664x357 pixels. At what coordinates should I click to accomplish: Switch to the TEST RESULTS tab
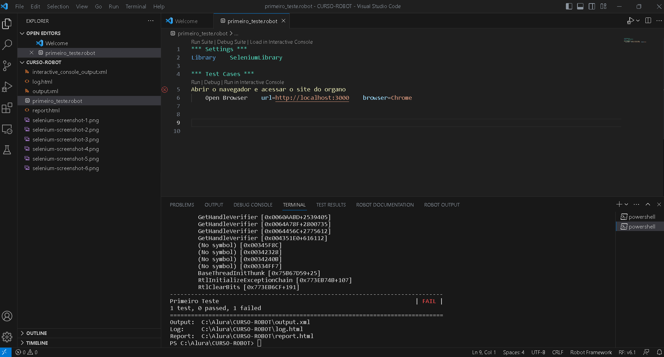click(x=331, y=205)
